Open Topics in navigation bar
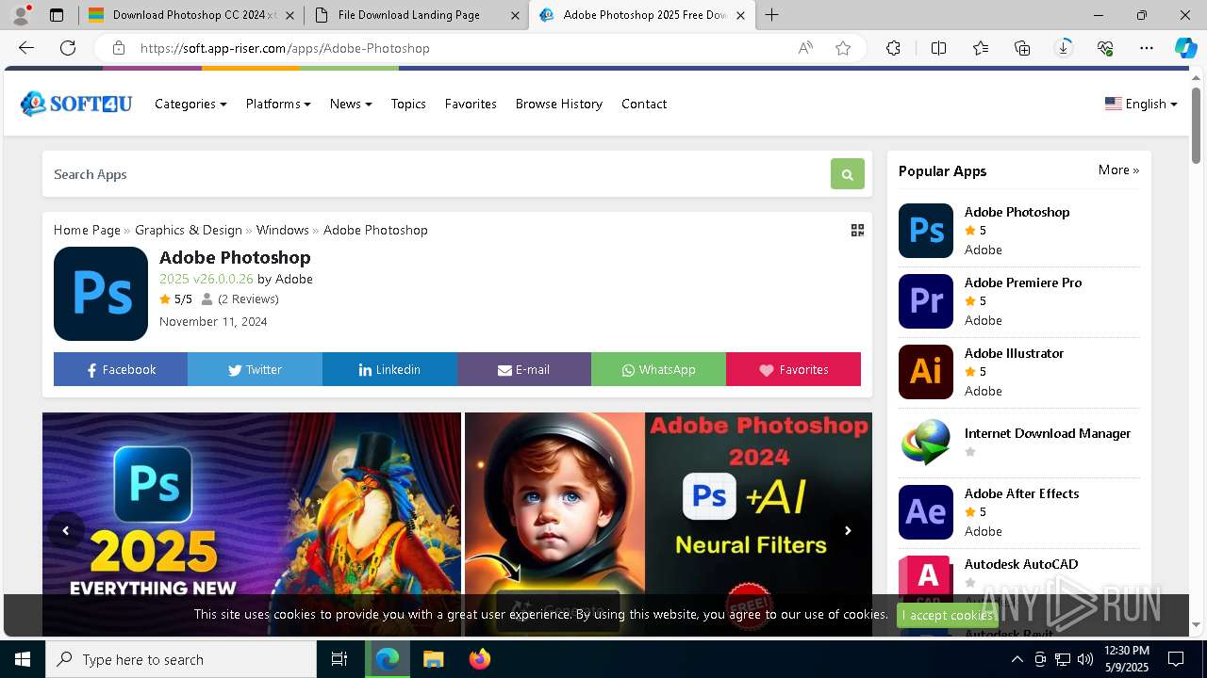This screenshot has height=678, width=1207. pos(408,104)
